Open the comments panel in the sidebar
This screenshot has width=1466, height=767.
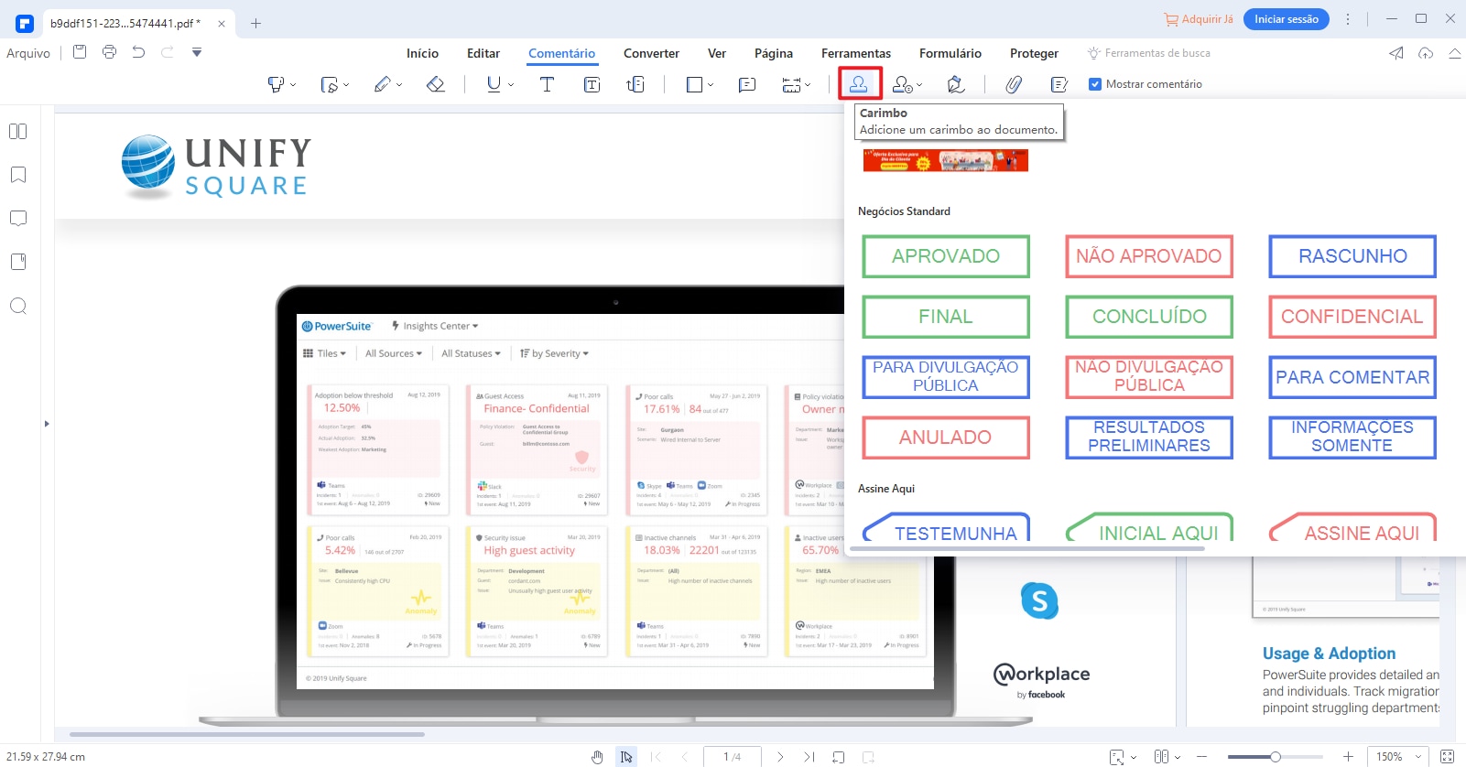17,218
